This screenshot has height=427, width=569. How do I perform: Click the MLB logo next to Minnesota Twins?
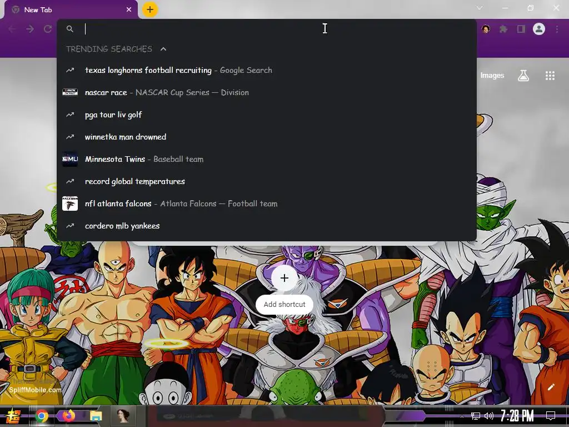point(70,159)
